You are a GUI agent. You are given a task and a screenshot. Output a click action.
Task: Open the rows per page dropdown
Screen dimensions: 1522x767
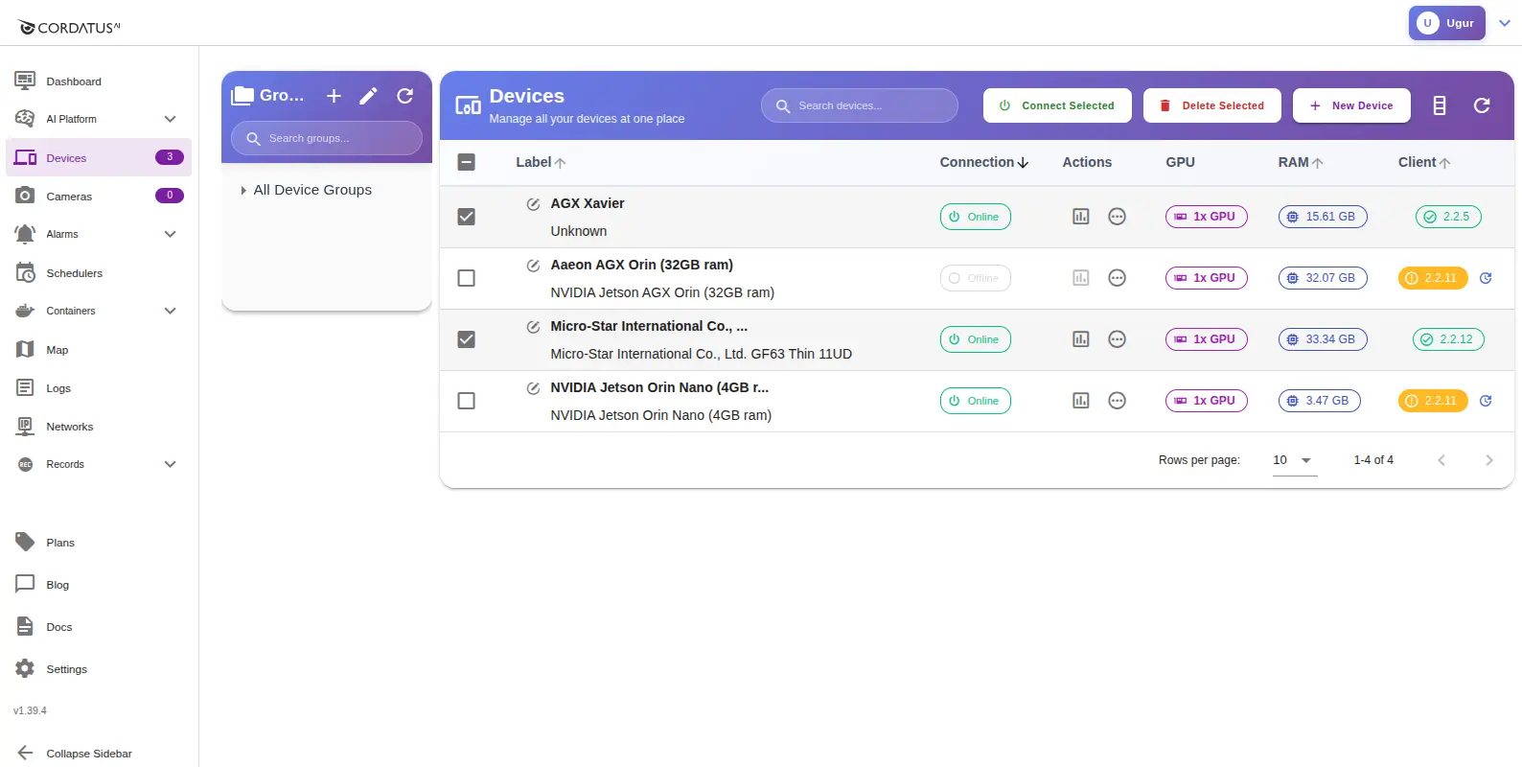point(1294,460)
